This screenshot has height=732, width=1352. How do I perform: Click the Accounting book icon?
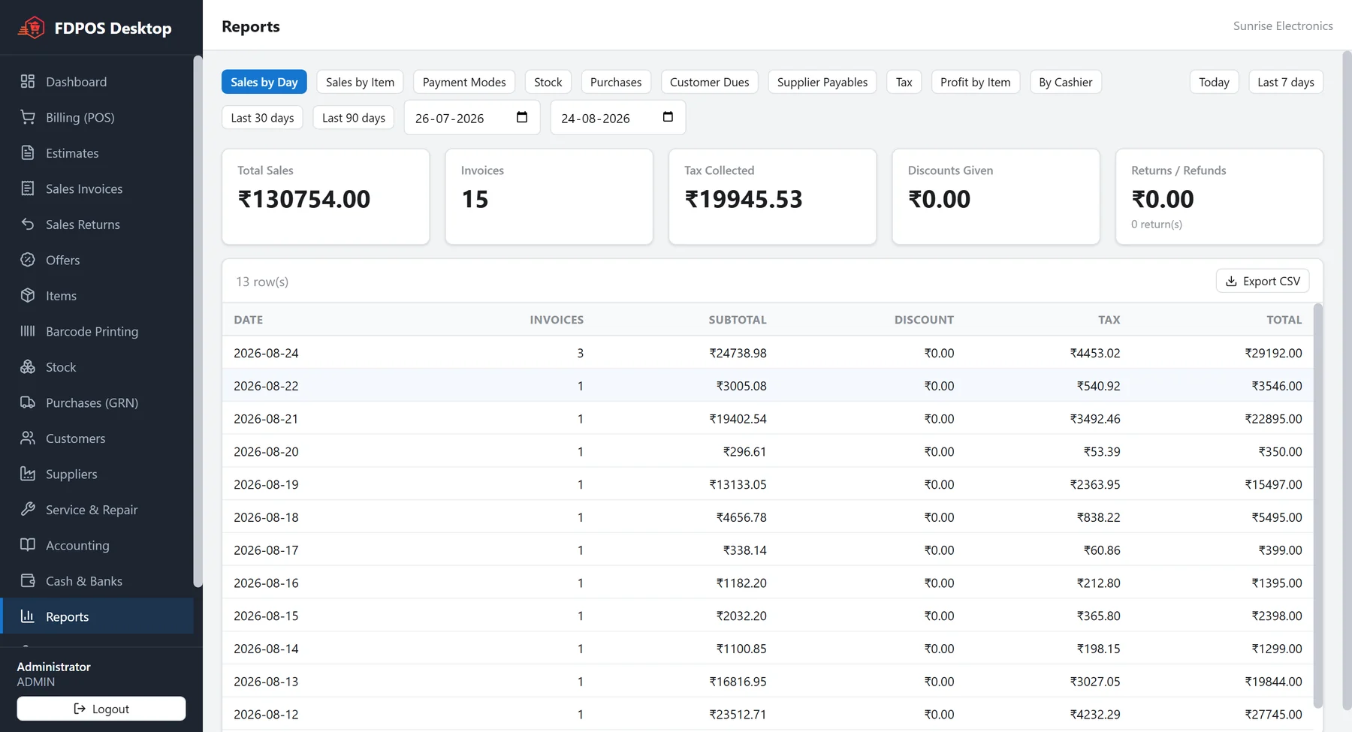click(x=28, y=545)
